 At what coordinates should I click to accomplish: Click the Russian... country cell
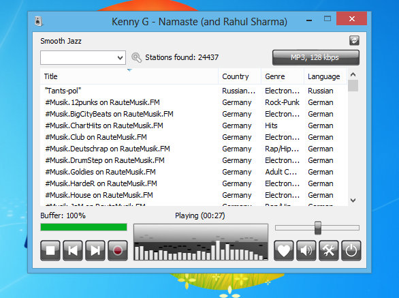click(x=239, y=91)
